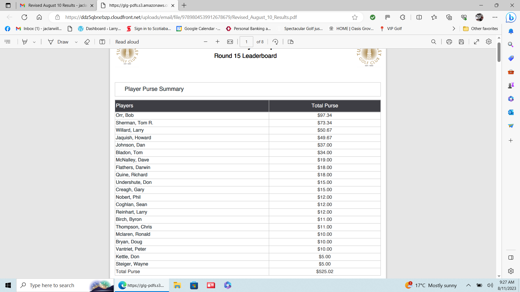Viewport: 520px width, 292px height.
Task: Toggle page view layout icon
Action: point(291,42)
